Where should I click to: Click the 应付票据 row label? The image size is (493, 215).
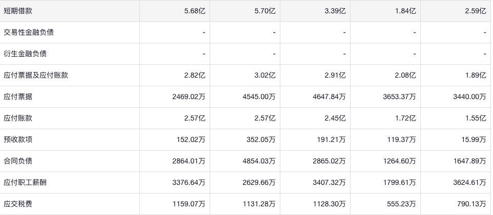point(18,97)
